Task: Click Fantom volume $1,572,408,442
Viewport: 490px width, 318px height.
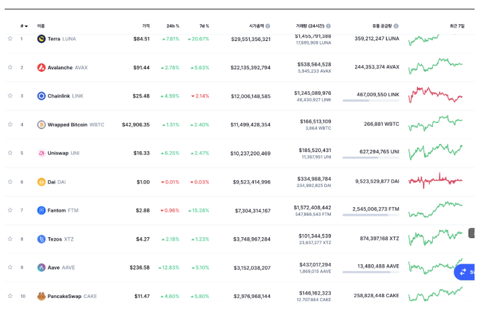Action: point(312,208)
